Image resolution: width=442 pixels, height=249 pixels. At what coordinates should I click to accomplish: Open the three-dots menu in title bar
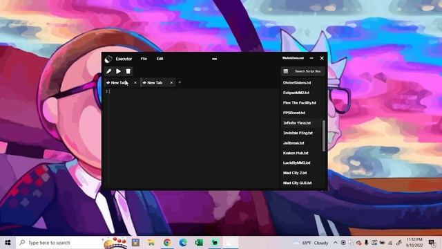pyautogui.click(x=215, y=59)
